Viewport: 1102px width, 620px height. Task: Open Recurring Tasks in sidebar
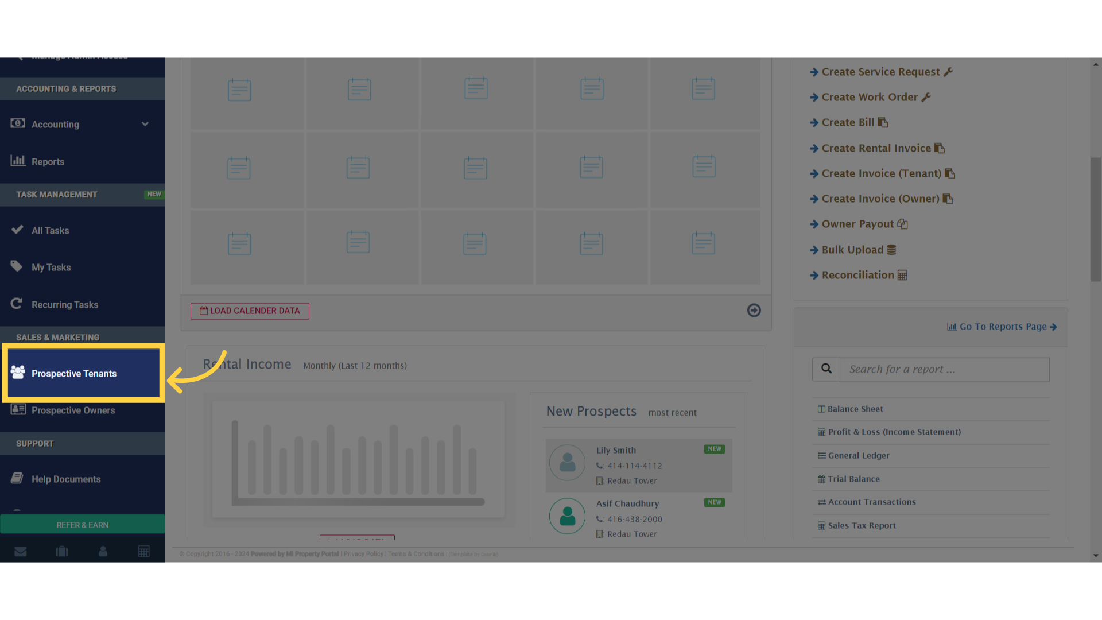click(x=65, y=305)
